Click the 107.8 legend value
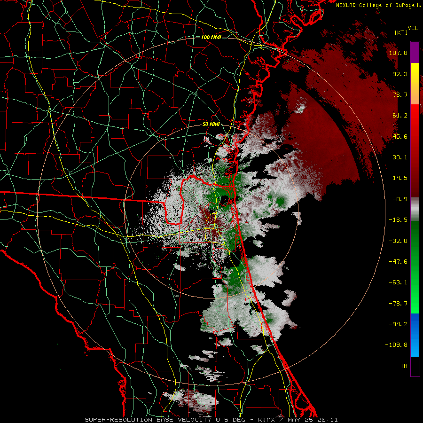Viewport: 423px width, 423px height. pos(398,53)
